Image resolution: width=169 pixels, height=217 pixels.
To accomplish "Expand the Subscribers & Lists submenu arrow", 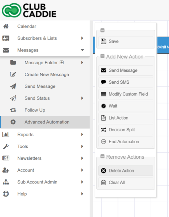I will click(82, 38).
